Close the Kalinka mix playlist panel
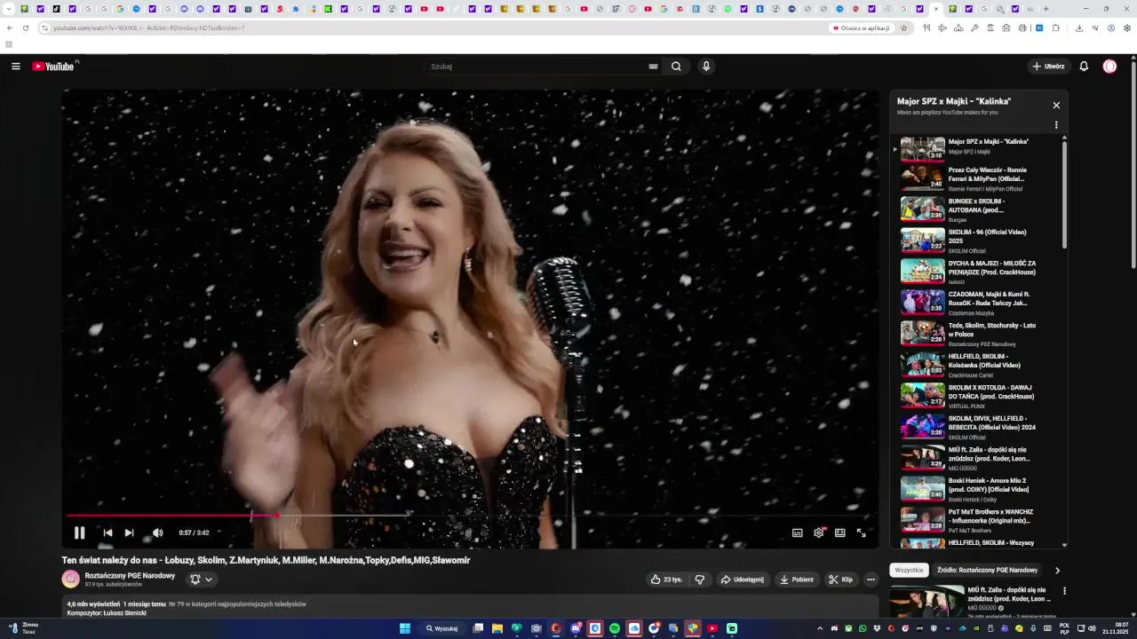The image size is (1137, 639). pyautogui.click(x=1056, y=106)
